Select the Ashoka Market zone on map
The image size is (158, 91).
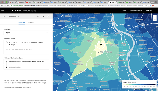tap(132, 32)
